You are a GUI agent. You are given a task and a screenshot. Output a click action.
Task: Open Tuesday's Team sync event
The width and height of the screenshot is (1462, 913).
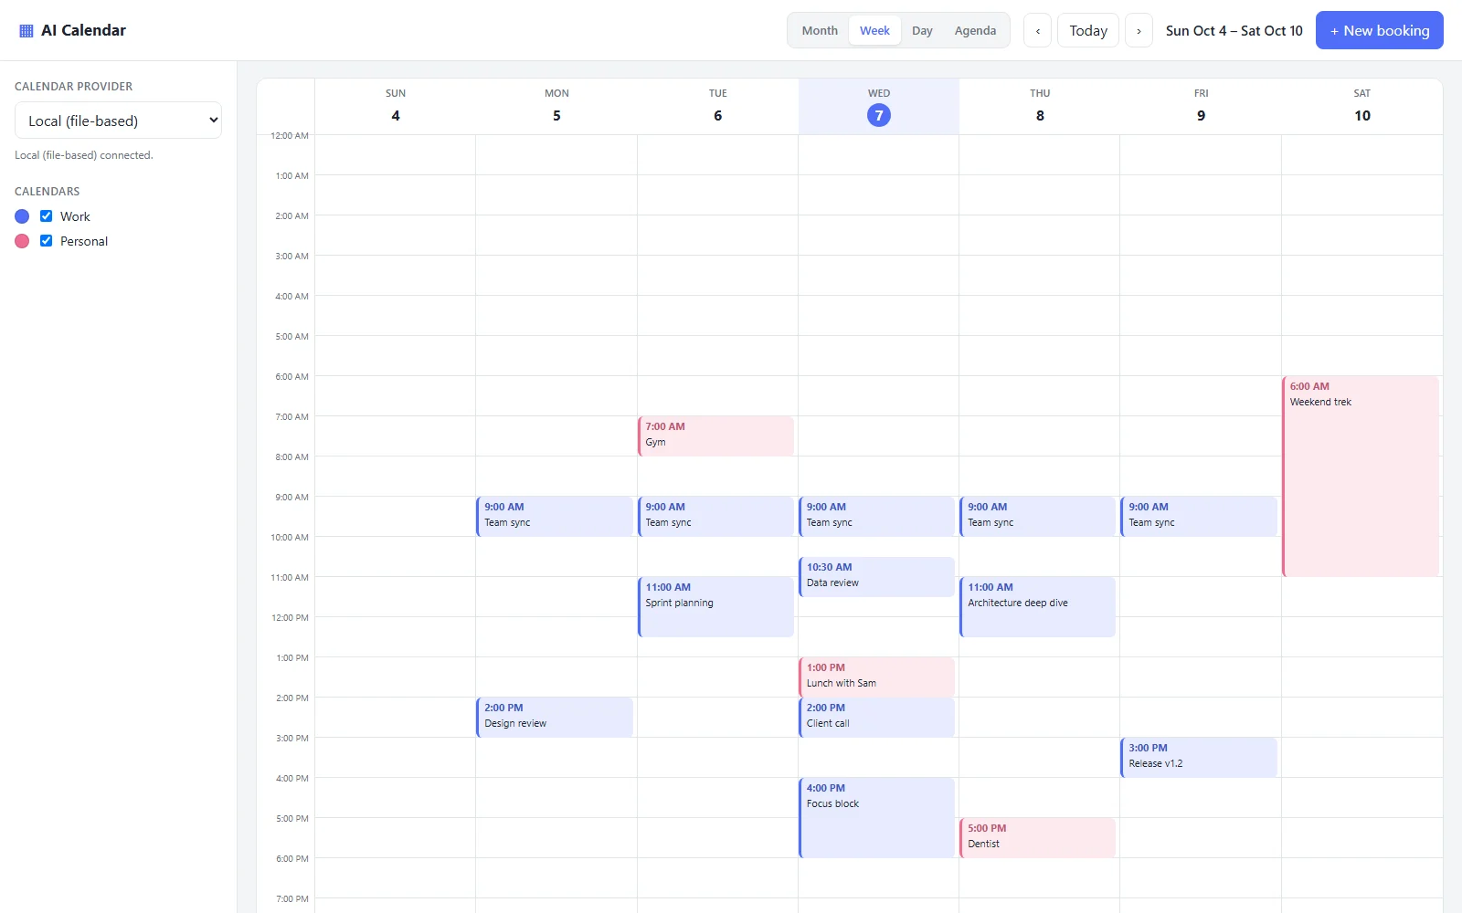[715, 516]
